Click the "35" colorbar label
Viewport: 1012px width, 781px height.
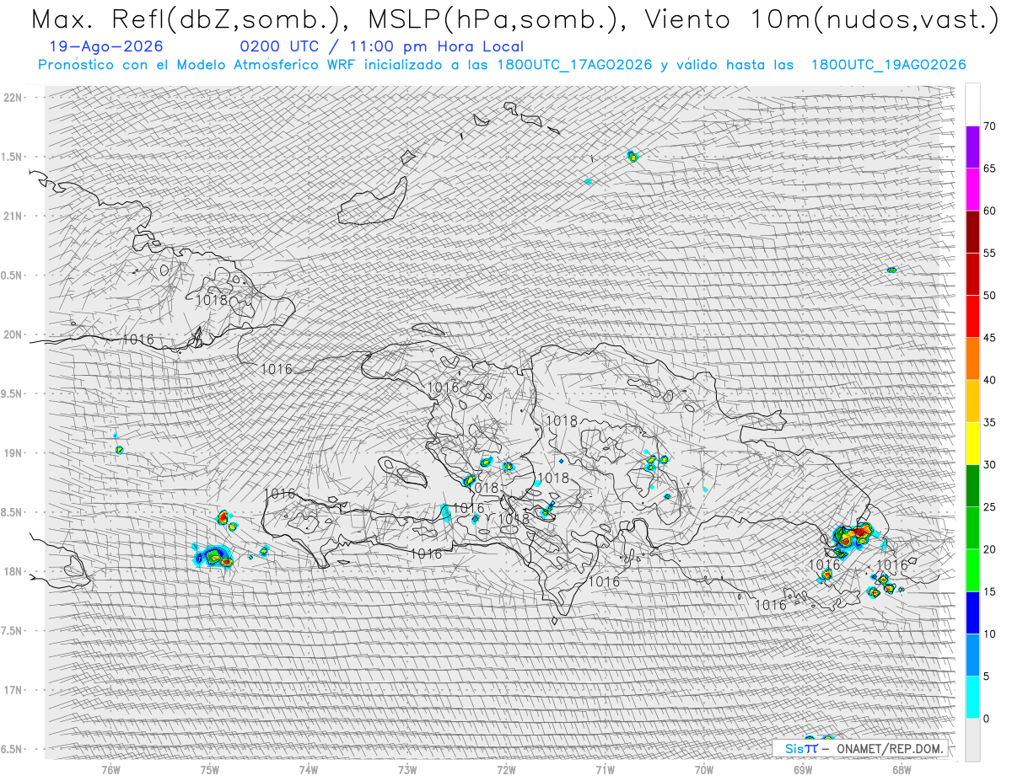[x=989, y=422]
